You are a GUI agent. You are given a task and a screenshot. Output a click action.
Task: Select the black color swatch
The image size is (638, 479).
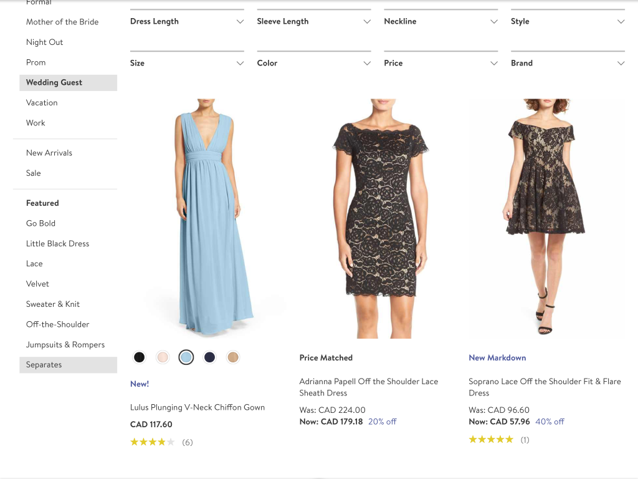pos(140,357)
